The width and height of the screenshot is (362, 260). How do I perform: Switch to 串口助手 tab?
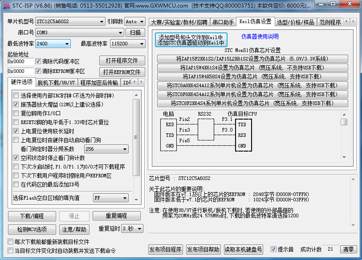223,22
